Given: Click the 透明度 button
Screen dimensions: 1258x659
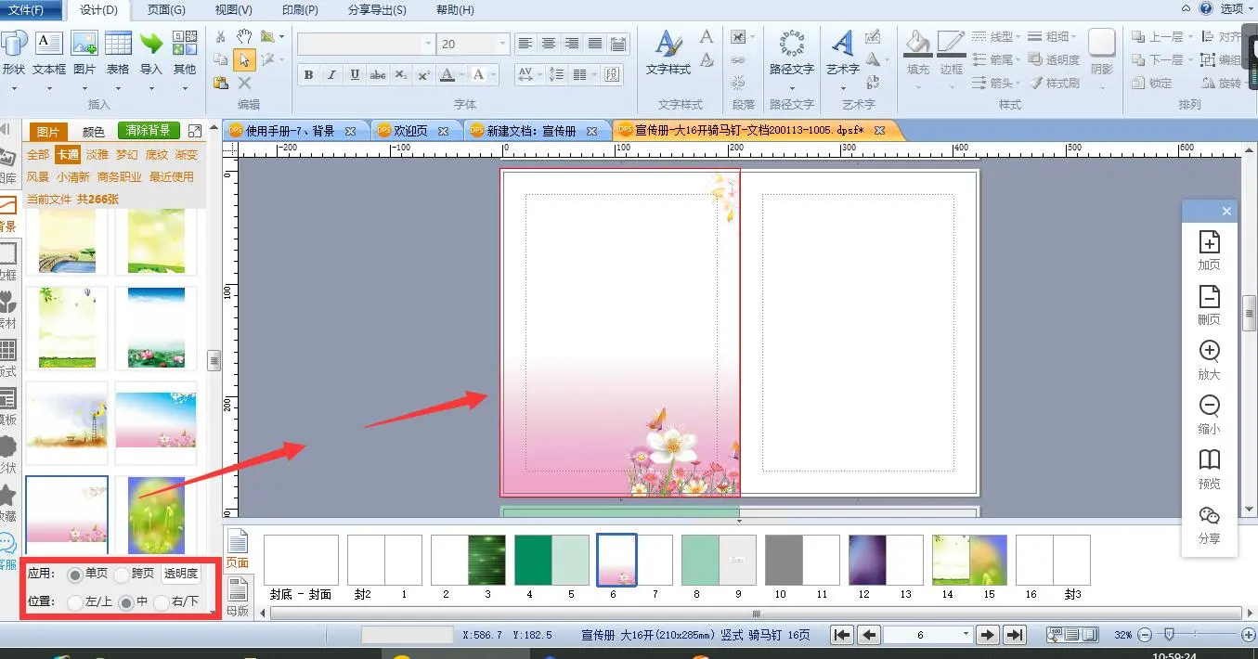Looking at the screenshot, I should tap(180, 574).
